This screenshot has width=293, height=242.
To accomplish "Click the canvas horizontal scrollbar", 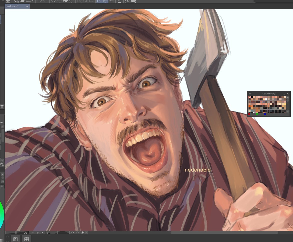I will tap(224, 233).
